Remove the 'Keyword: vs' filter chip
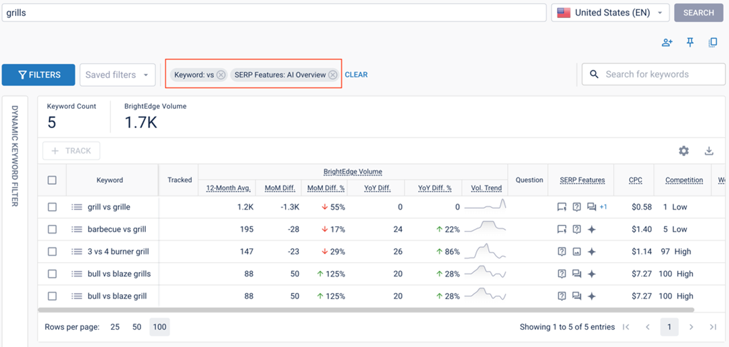729x347 pixels. (x=221, y=75)
